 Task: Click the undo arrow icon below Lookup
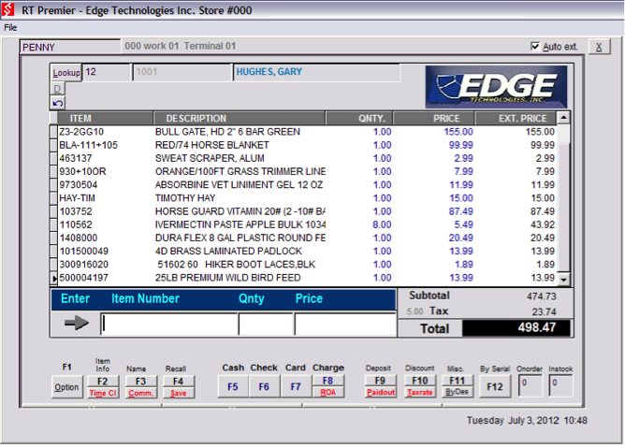[x=57, y=102]
